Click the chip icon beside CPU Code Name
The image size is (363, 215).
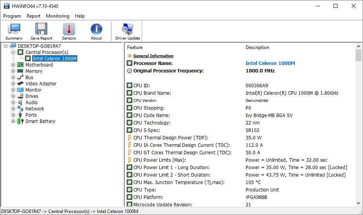[130, 115]
